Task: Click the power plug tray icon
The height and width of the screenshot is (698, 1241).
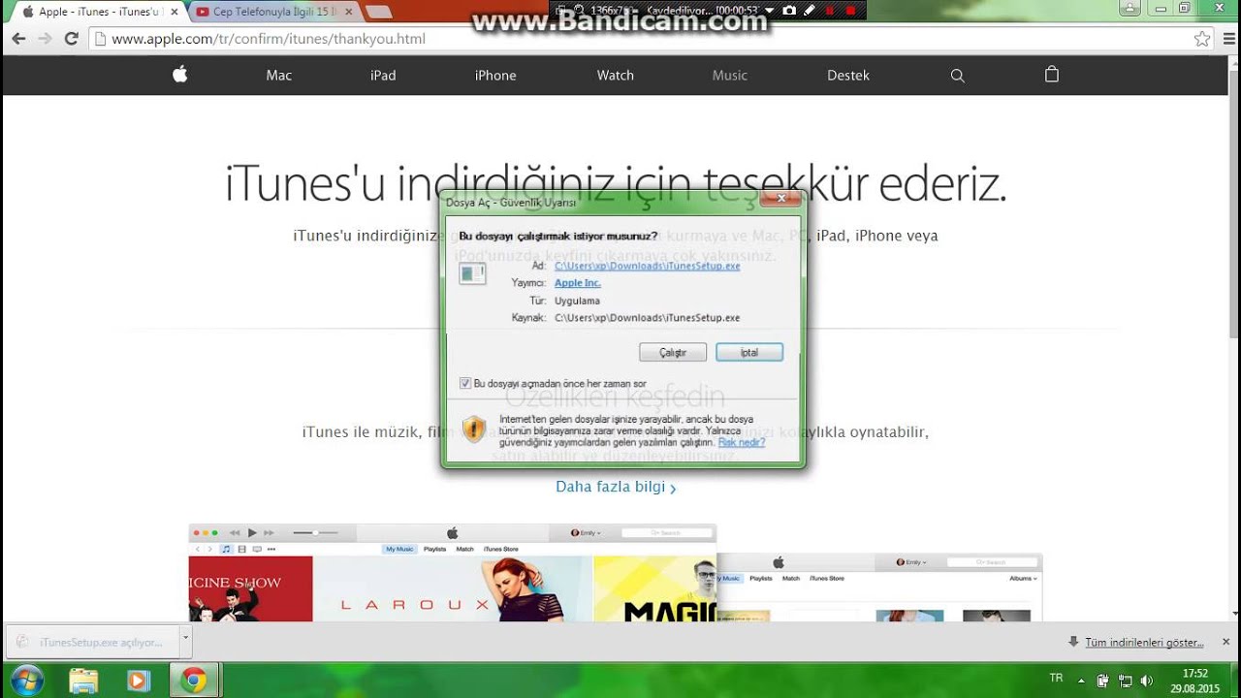Action: [x=1103, y=680]
